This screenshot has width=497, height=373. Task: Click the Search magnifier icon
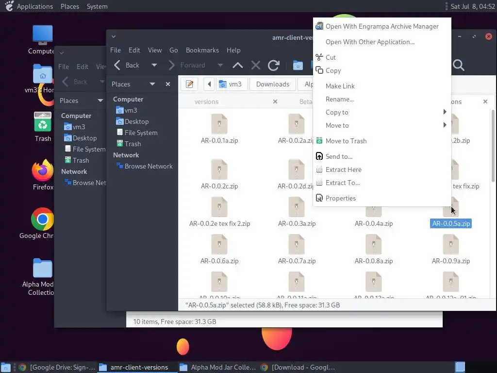[x=458, y=66]
